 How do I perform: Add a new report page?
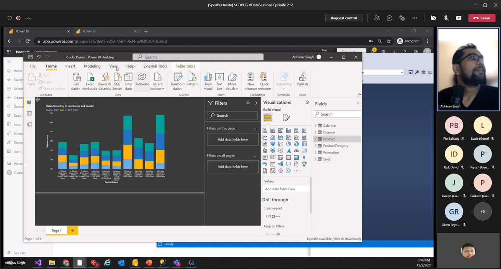coord(73,230)
